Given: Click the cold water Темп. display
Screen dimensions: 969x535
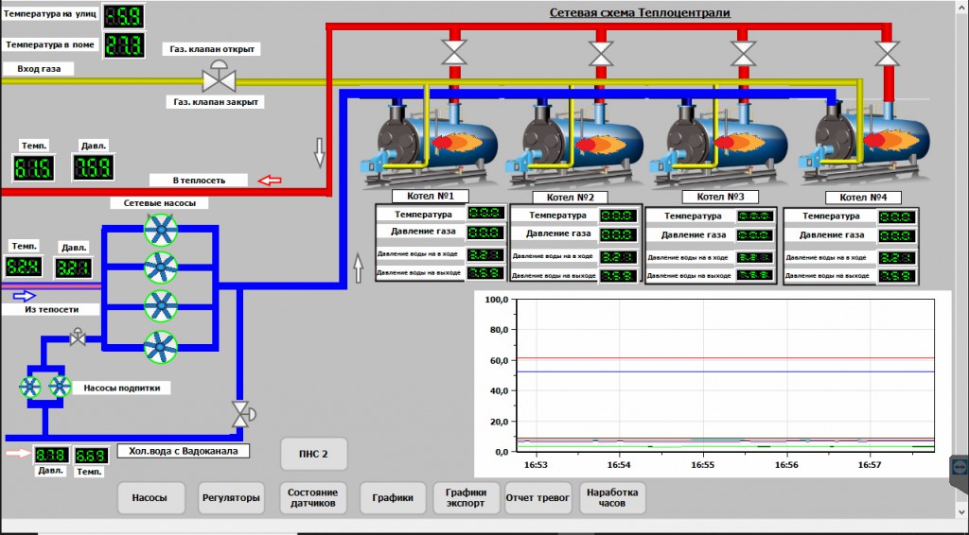Looking at the screenshot, I should 92,456.
